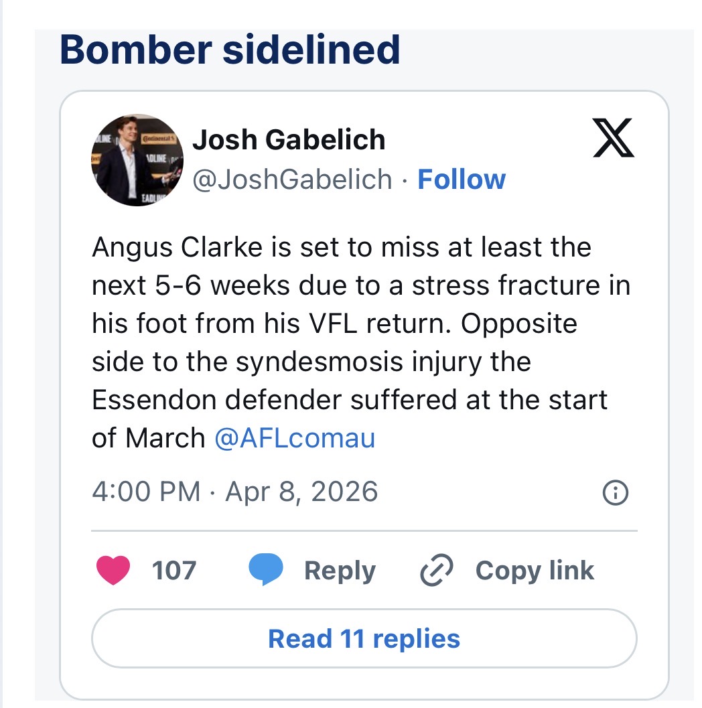Click the info circle icon

(615, 494)
